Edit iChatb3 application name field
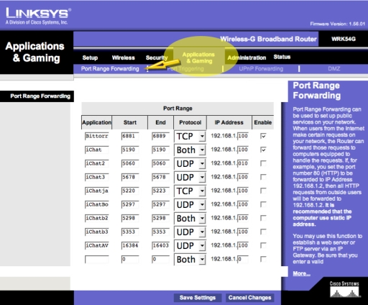The width and height of the screenshot is (368, 305). pos(97,232)
